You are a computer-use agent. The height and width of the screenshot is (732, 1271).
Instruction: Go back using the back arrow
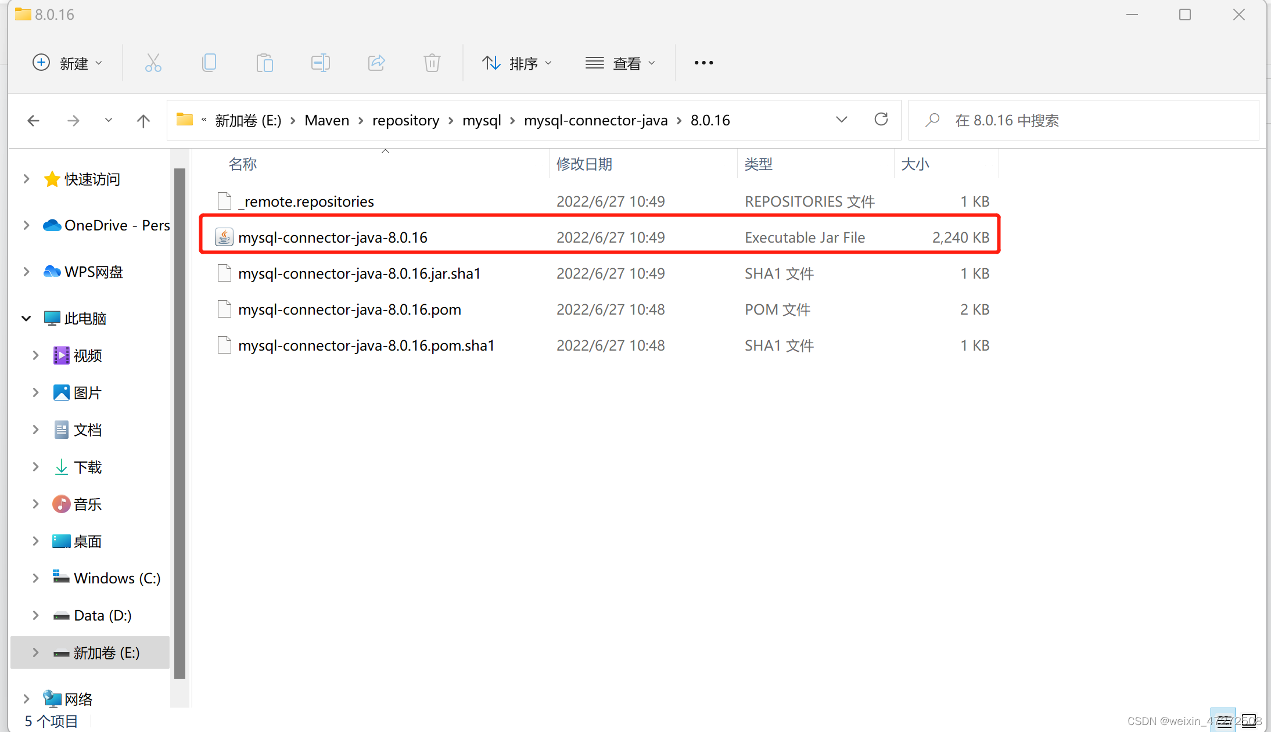pos(33,120)
